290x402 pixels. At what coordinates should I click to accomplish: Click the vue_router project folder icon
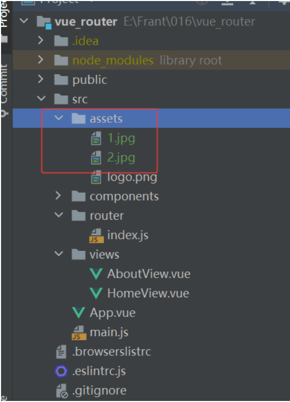(x=44, y=22)
